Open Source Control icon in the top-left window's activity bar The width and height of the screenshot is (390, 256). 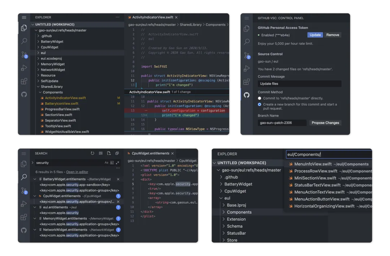point(24,55)
